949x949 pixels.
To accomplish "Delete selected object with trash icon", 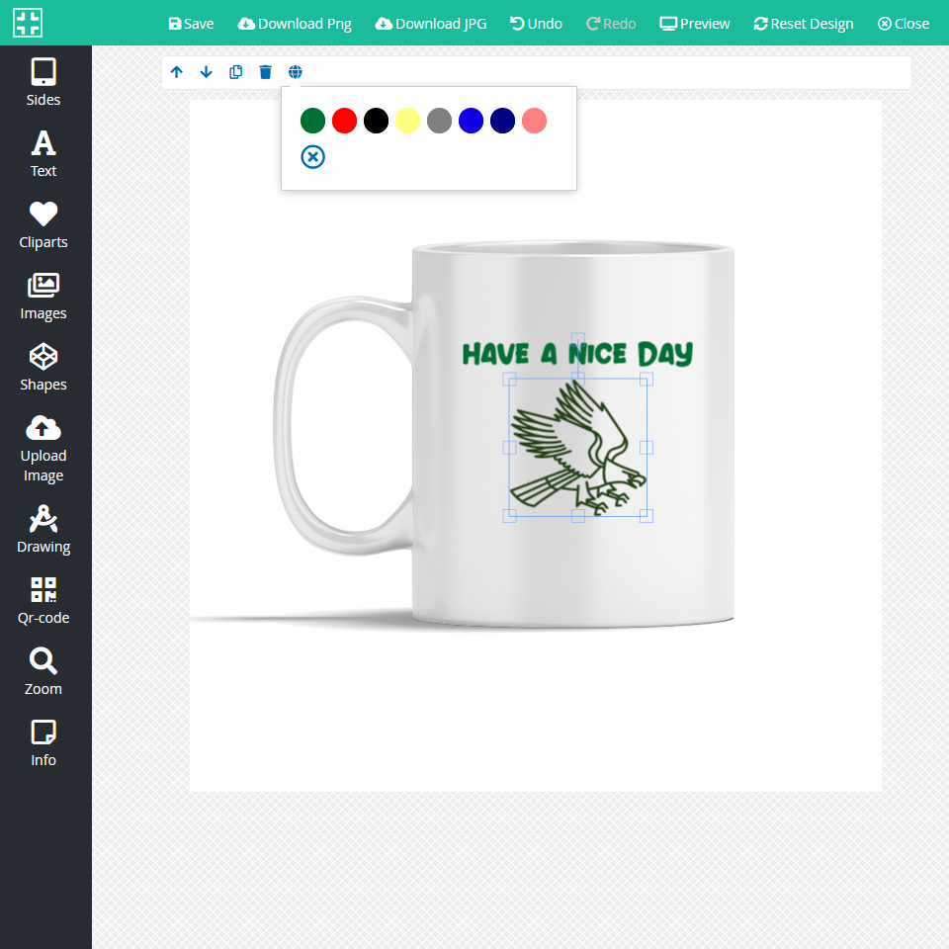I will [266, 72].
